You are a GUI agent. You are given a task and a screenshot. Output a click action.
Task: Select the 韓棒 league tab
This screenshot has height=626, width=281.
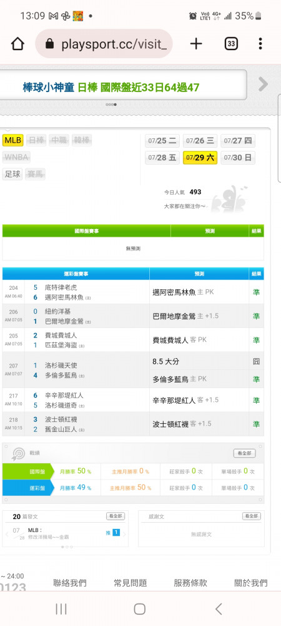(82, 140)
